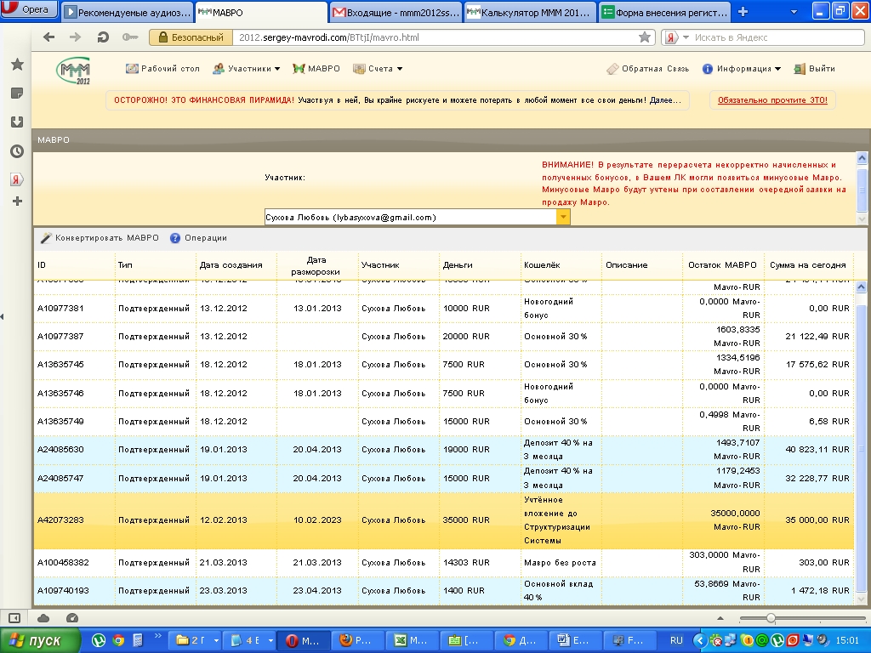Switch to the 'Входящие - mmm2012ss…' tab
This screenshot has width=871, height=653.
coord(396,12)
